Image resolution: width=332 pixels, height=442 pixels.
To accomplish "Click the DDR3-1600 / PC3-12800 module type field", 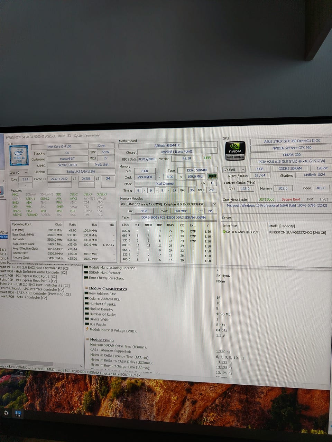I will [173, 217].
